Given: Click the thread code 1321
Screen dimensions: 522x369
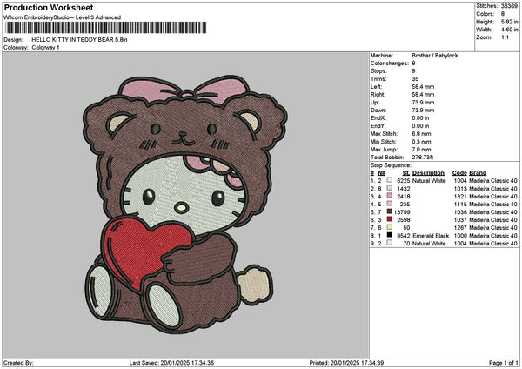Looking at the screenshot, I should click(460, 197).
